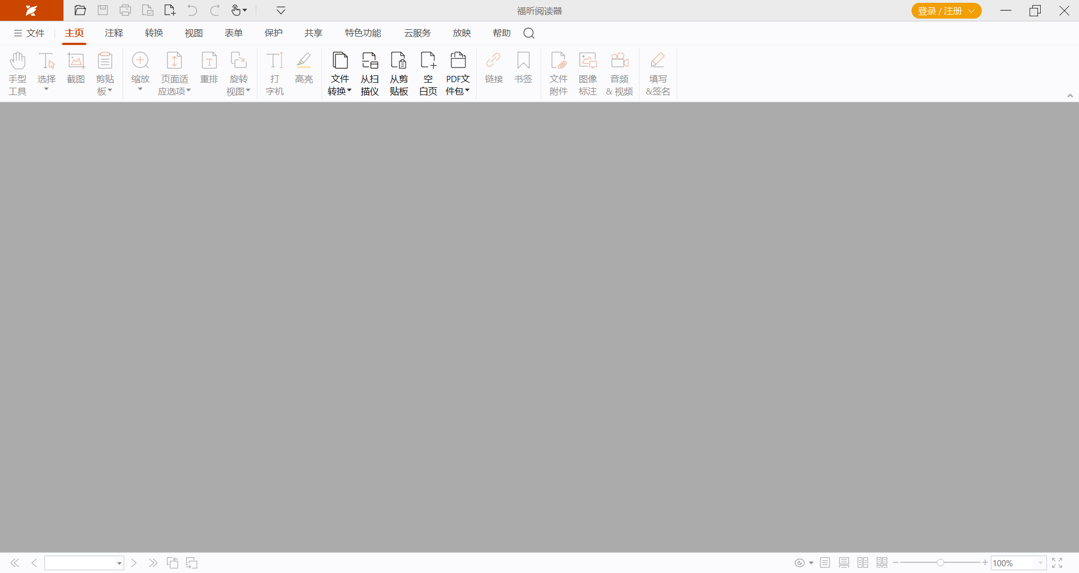Open the 文件 menu
Viewport: 1079px width, 573px height.
(x=29, y=33)
